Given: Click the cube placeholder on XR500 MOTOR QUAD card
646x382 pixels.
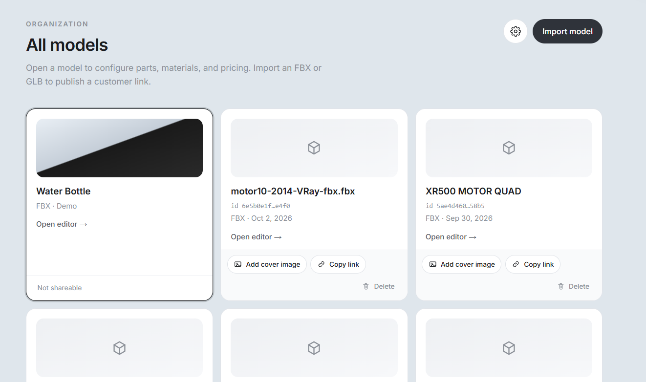Looking at the screenshot, I should pos(509,148).
